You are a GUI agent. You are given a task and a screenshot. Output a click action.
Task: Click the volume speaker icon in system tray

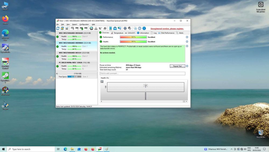click(x=245, y=149)
